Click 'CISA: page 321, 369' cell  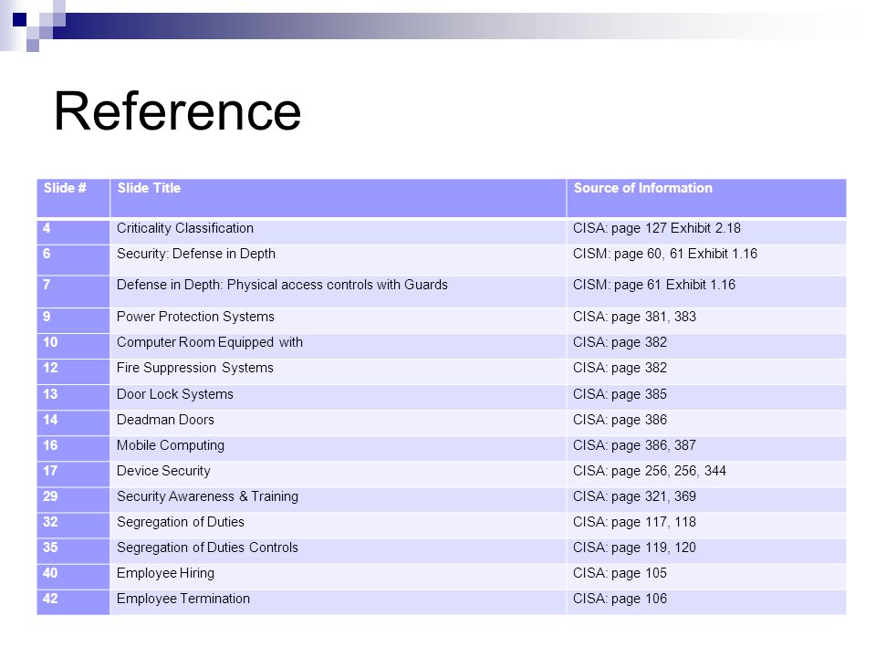[x=706, y=500]
